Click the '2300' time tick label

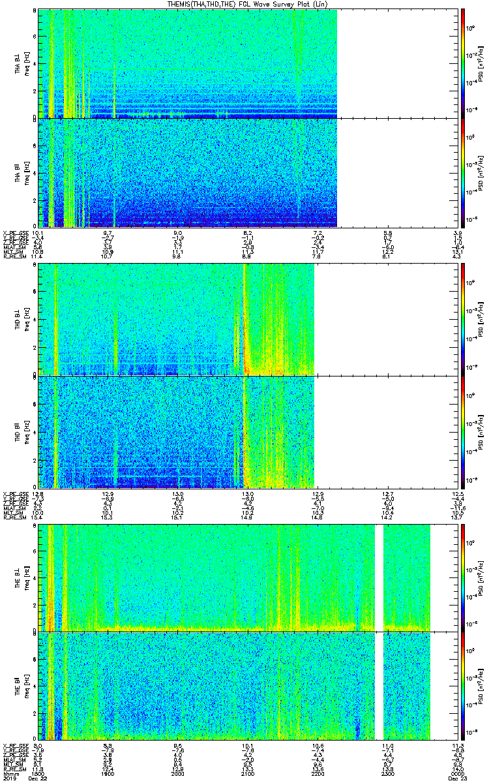[388, 773]
